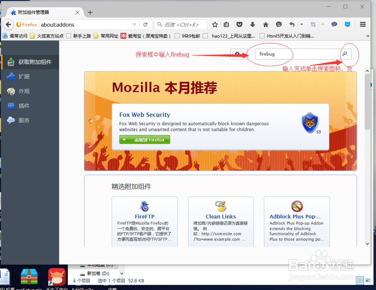Open the FireFTP add-on card
This screenshot has height=290, width=376.
coord(145,222)
